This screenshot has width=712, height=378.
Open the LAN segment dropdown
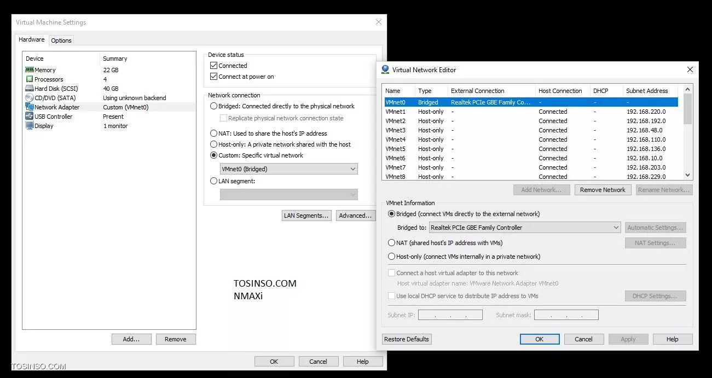pyautogui.click(x=289, y=194)
